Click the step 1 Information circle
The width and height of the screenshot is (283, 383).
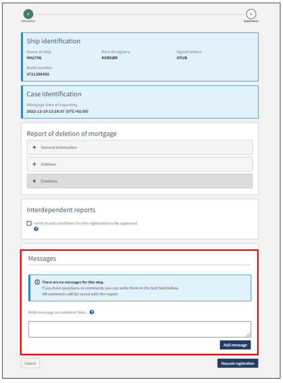tap(28, 14)
